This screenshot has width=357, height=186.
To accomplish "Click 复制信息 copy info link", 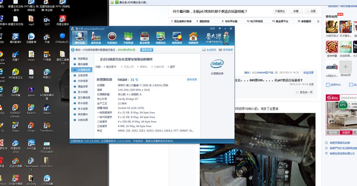I will click(x=192, y=80).
